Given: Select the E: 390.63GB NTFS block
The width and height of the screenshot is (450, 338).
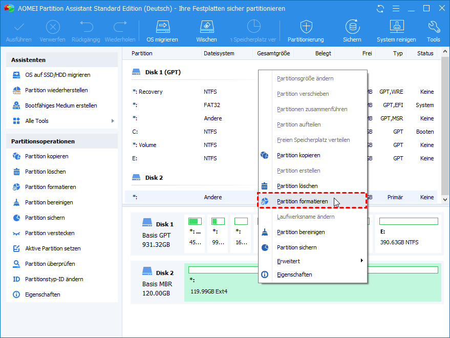Looking at the screenshot, I should [408, 234].
